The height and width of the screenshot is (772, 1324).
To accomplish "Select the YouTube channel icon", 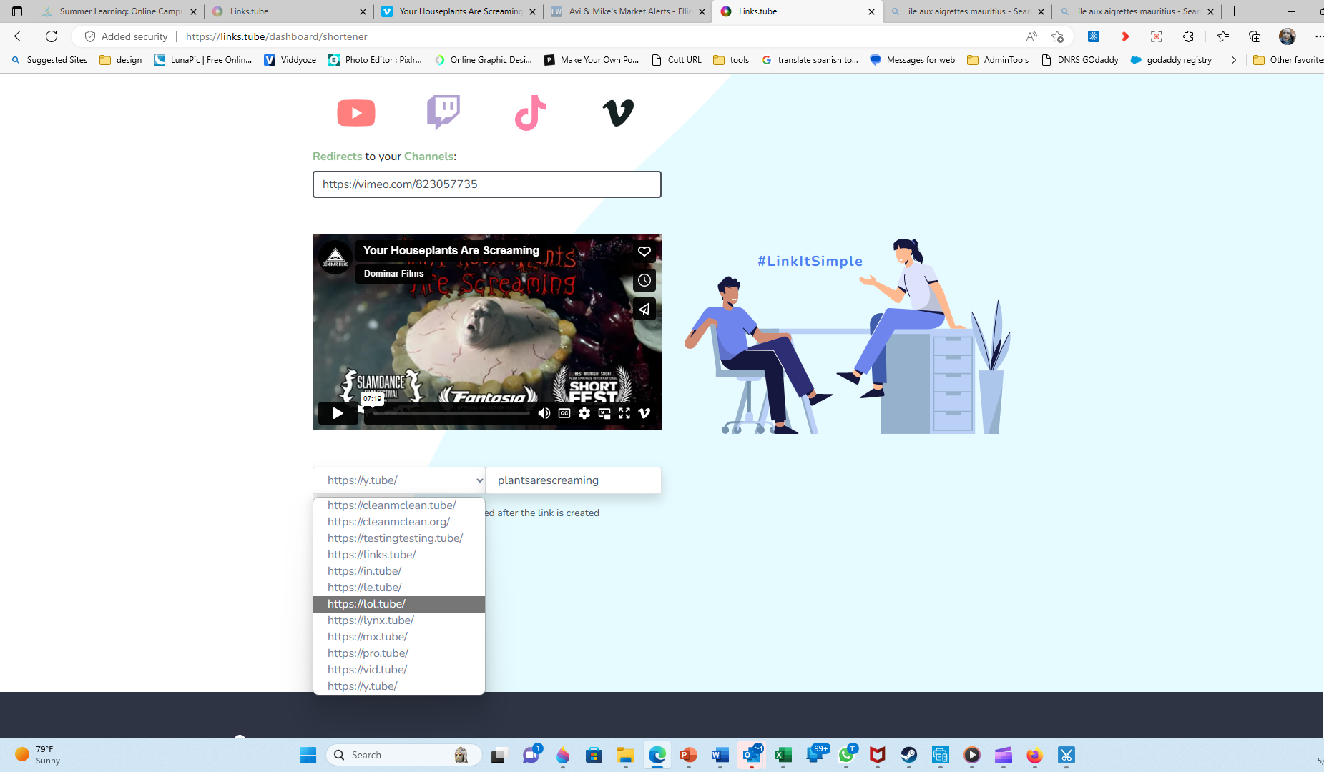I will (356, 113).
